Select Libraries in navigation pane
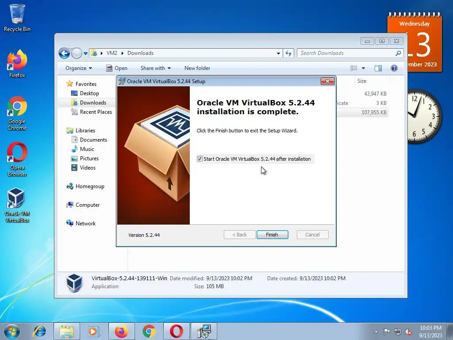The height and width of the screenshot is (340, 453). coord(81,131)
